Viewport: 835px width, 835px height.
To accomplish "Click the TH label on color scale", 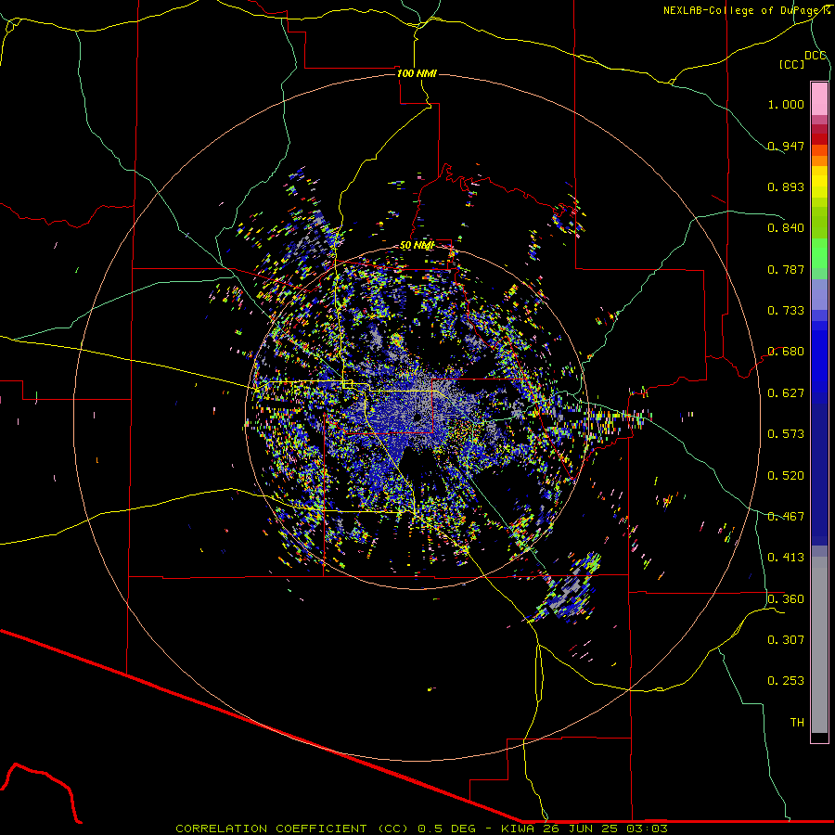I will coord(797,723).
